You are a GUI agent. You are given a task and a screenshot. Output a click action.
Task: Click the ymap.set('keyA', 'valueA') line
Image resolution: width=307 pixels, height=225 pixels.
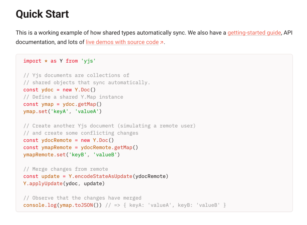pyautogui.click(x=62, y=111)
